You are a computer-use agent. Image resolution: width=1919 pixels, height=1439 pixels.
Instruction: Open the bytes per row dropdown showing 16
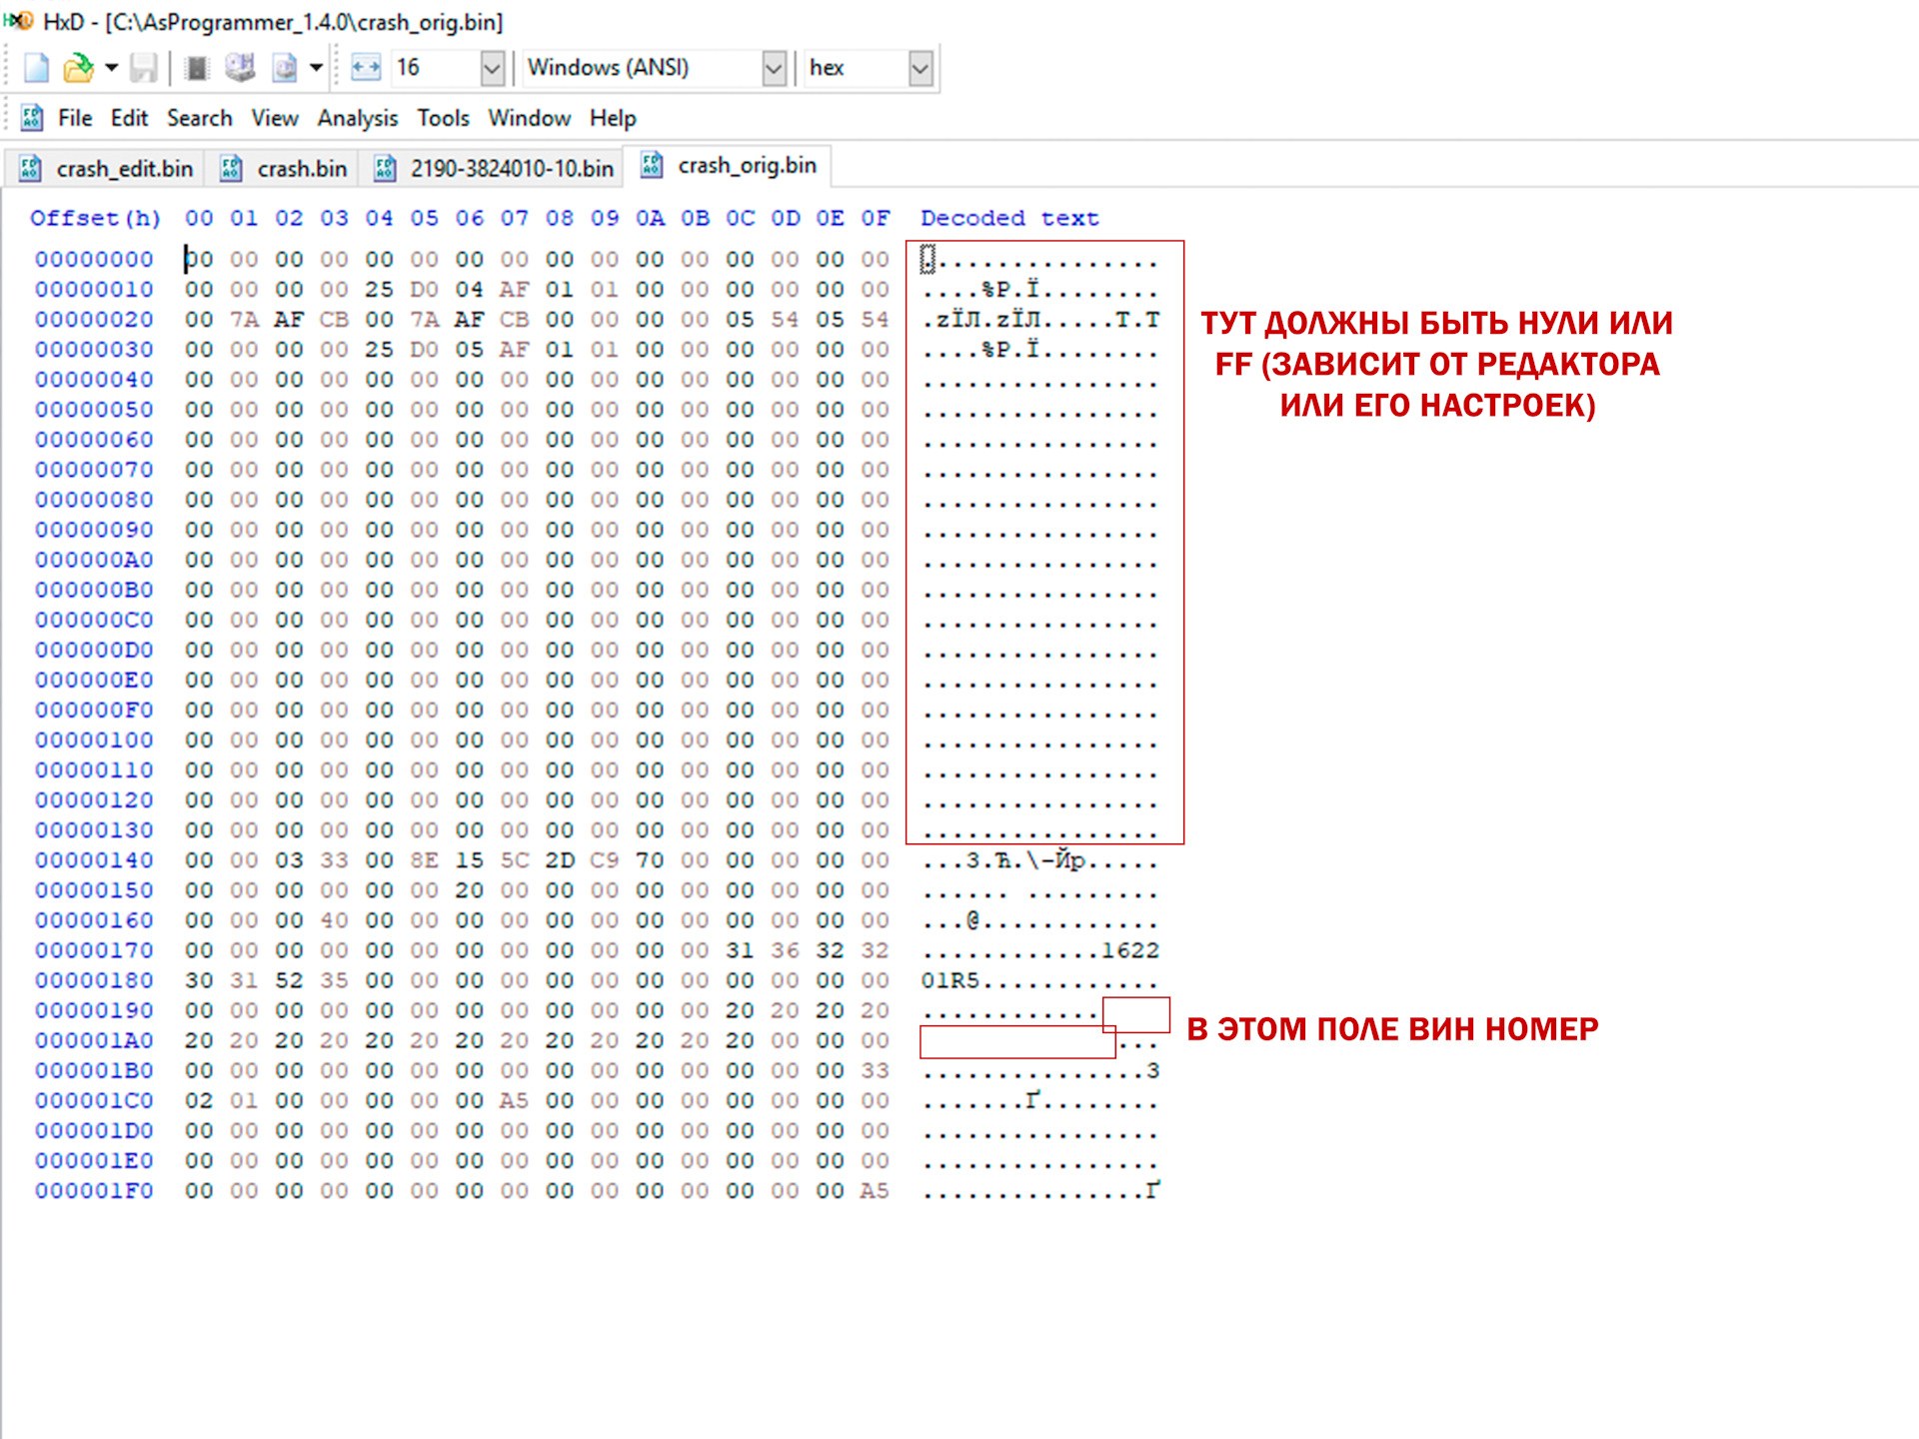click(x=491, y=68)
